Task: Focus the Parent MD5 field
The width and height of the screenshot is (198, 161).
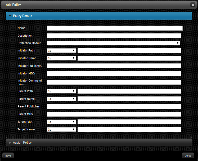Action: pyautogui.click(x=114, y=114)
